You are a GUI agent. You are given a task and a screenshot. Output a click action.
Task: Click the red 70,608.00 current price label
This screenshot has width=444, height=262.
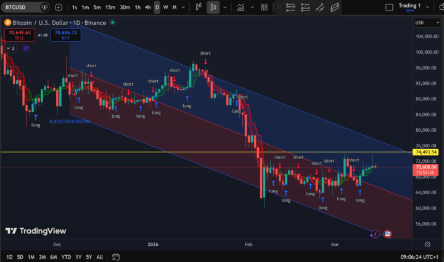click(425, 170)
